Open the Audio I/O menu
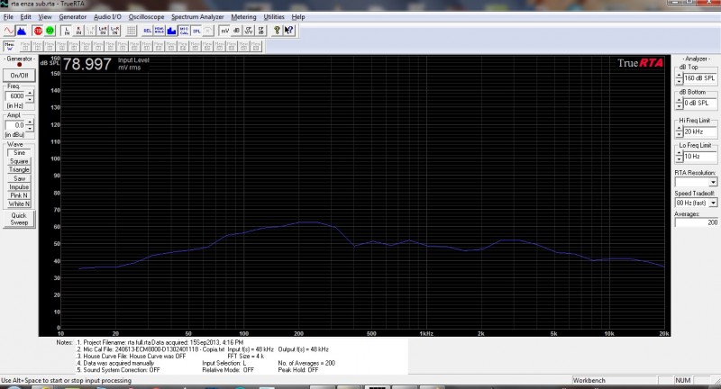Viewport: 721px width, 389px height. point(107,17)
